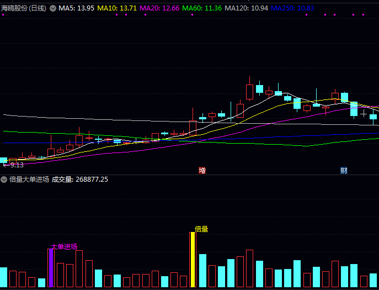Select the green MA60: 11.36 label

coord(202,8)
